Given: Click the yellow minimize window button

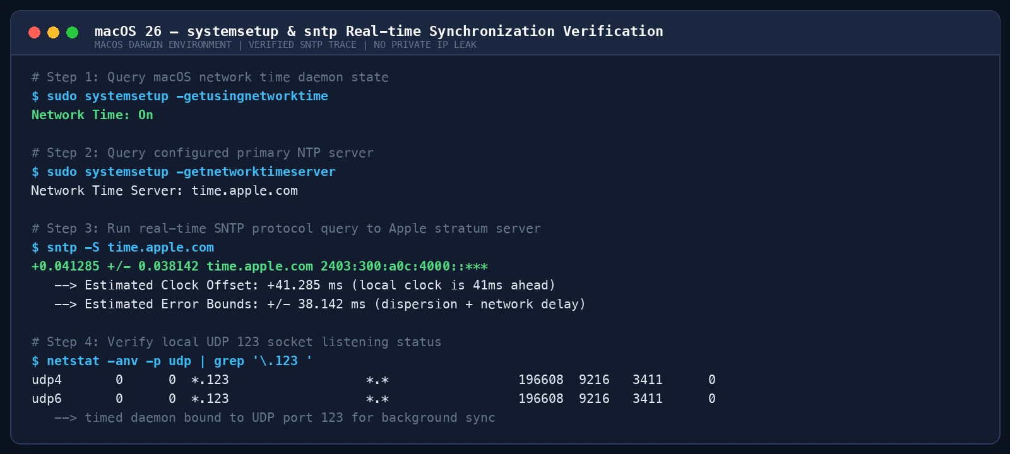Looking at the screenshot, I should [54, 32].
